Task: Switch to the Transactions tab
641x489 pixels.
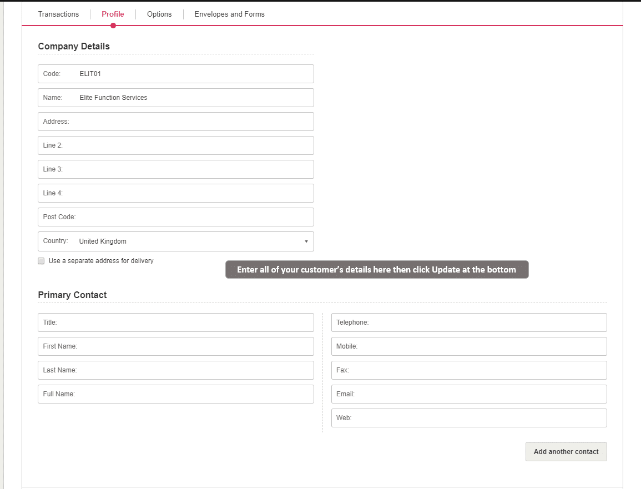Action: [x=58, y=14]
